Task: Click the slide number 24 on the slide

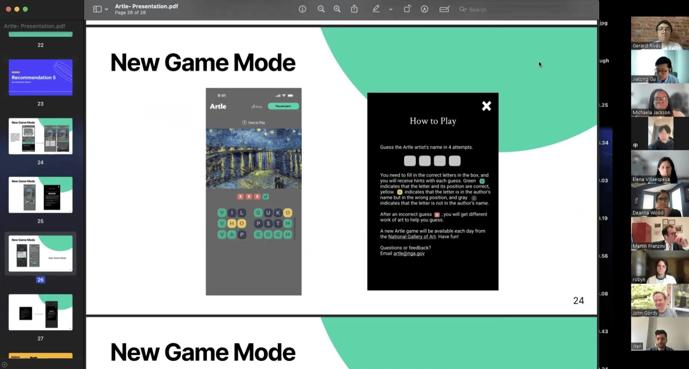Action: coord(578,301)
